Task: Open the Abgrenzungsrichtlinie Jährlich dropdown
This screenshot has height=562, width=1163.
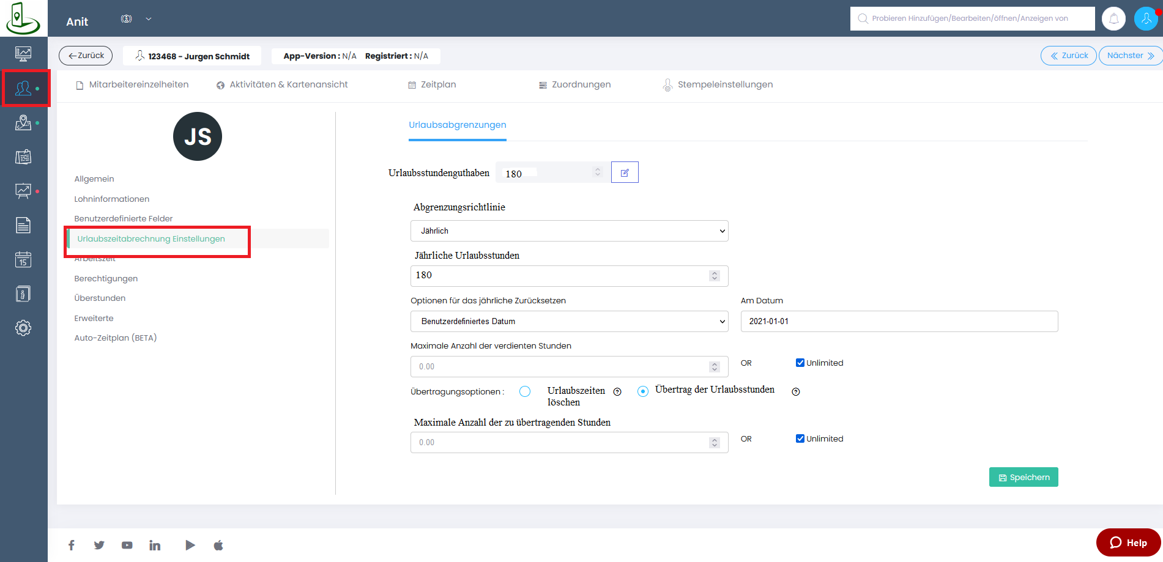Action: pos(569,231)
